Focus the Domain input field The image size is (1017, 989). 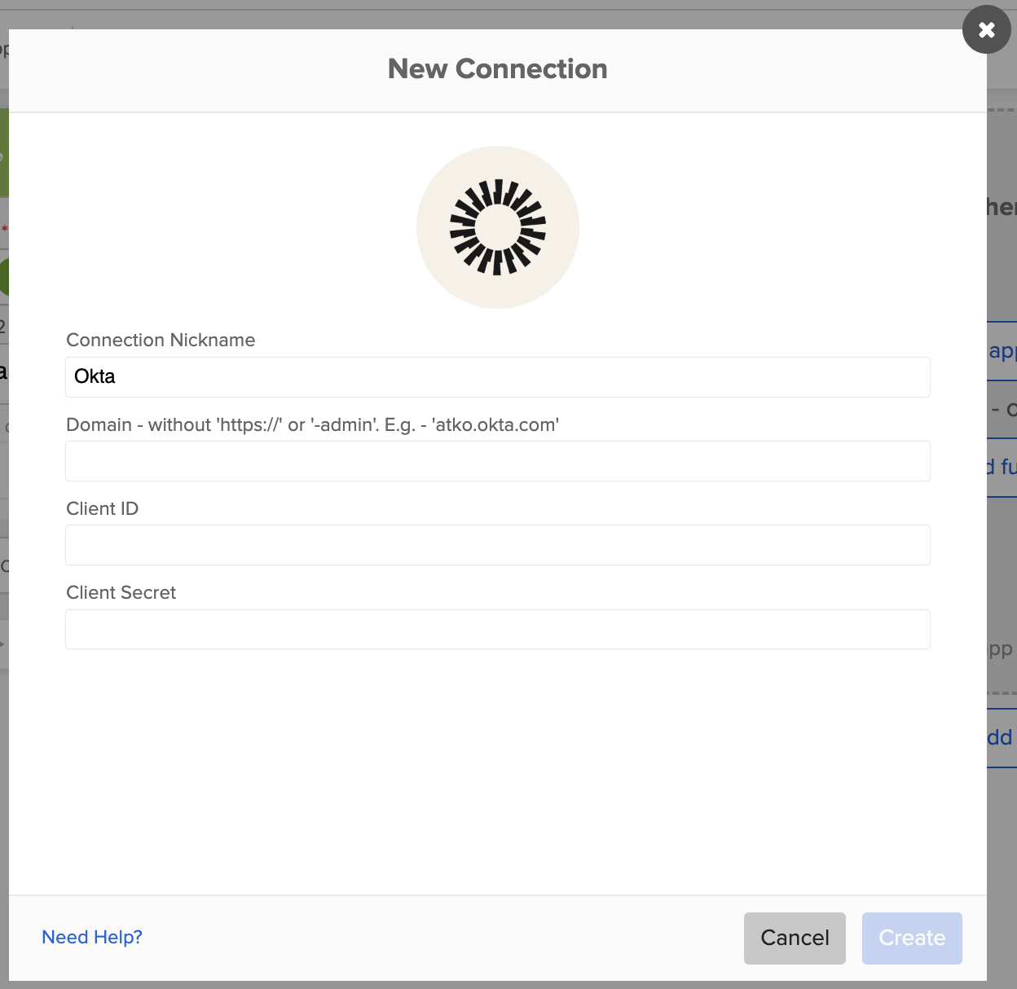(497, 461)
